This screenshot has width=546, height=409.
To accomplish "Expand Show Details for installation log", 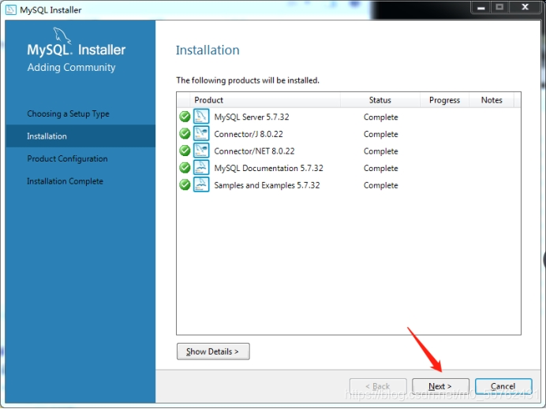I will [213, 351].
